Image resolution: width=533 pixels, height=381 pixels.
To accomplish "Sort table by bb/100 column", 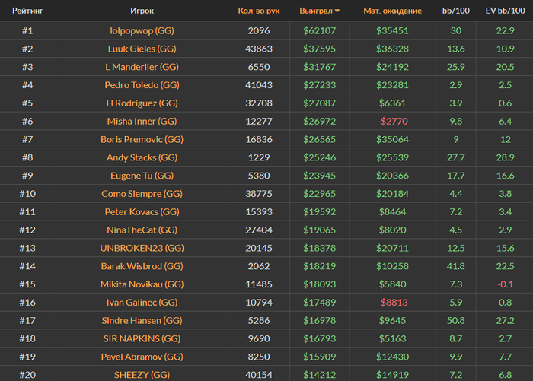I will [456, 11].
